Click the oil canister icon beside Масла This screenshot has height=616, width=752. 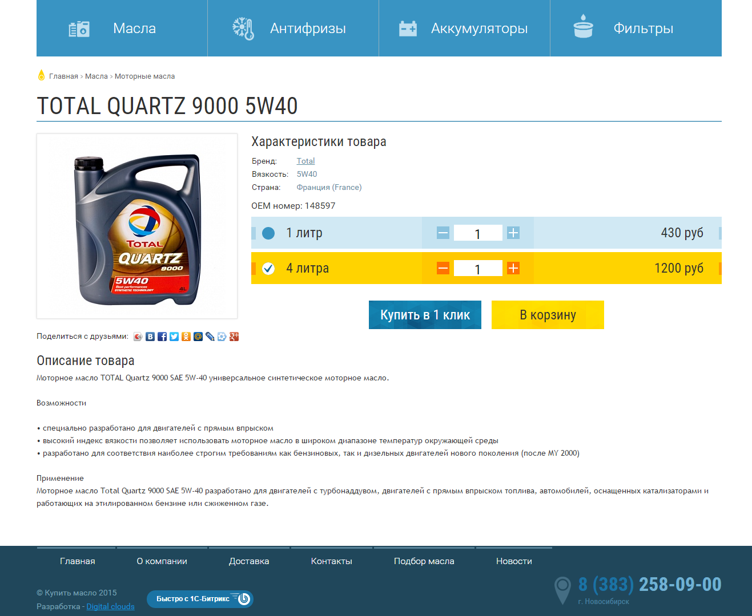[x=79, y=29]
